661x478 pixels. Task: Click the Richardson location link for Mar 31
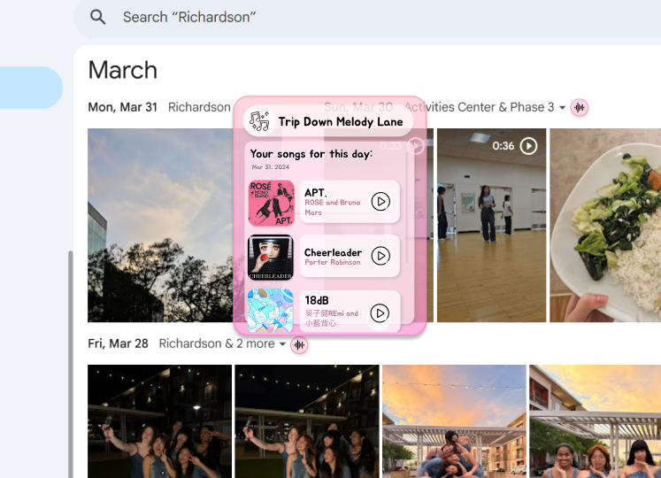point(199,107)
